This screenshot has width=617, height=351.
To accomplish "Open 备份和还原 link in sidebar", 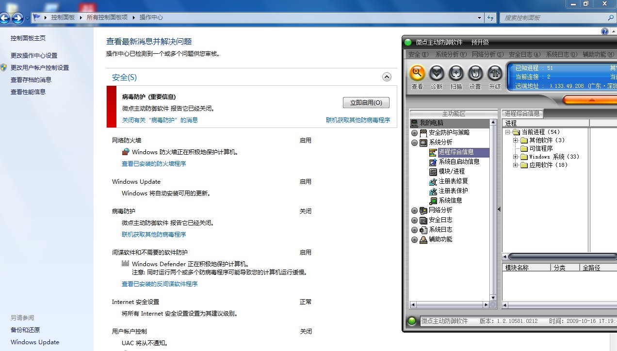I will 25,330.
